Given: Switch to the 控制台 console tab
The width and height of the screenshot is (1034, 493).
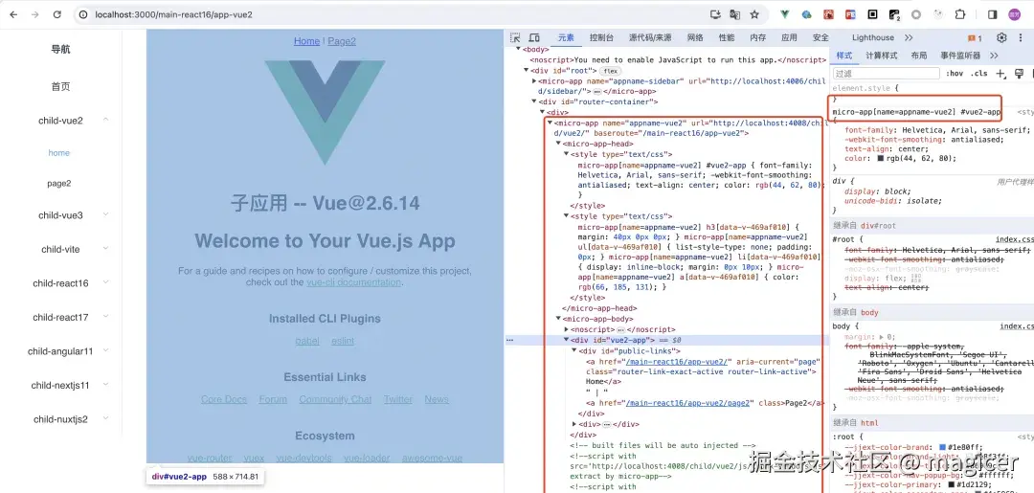Looking at the screenshot, I should [x=601, y=37].
